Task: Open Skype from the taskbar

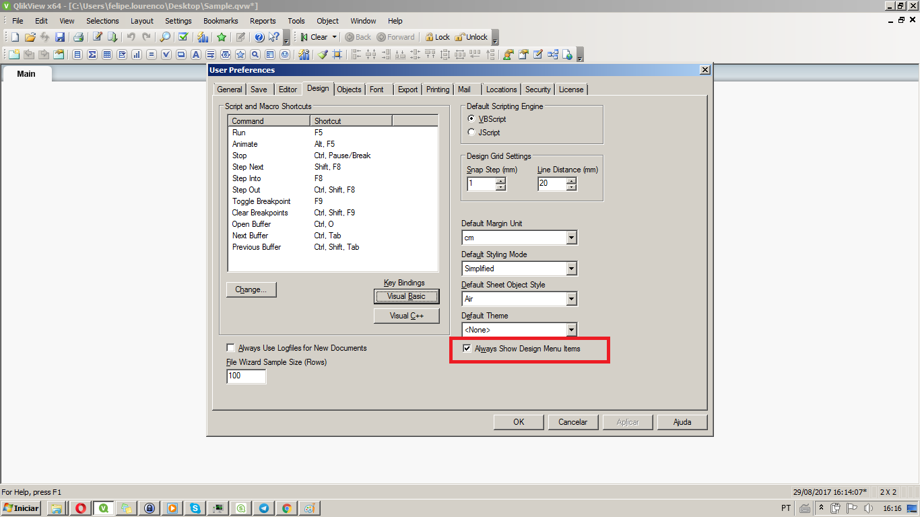Action: (x=195, y=508)
